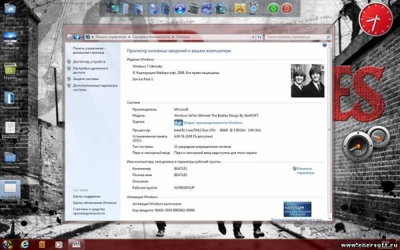The image size is (400, 250).
Task: Click the Forward navigation arrow button
Action: click(77, 37)
